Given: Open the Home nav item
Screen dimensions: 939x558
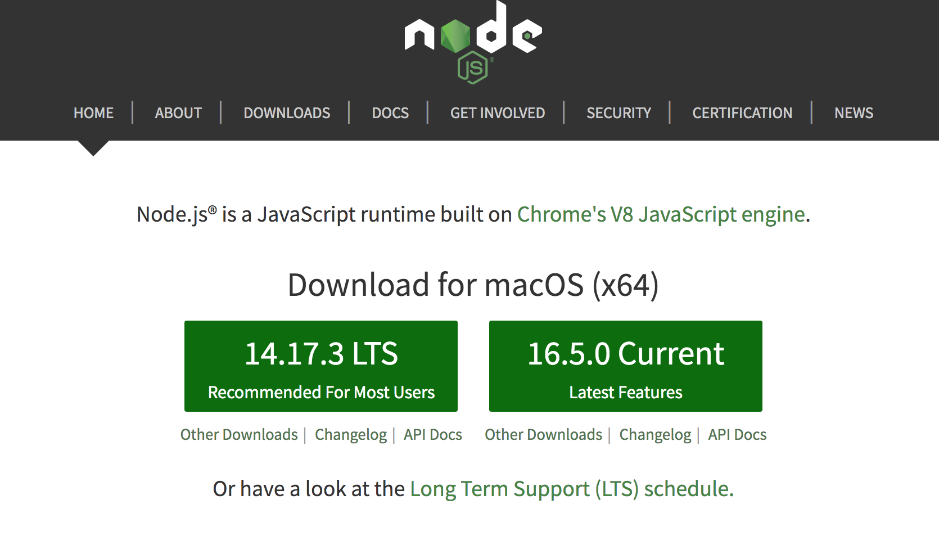Looking at the screenshot, I should click(93, 113).
